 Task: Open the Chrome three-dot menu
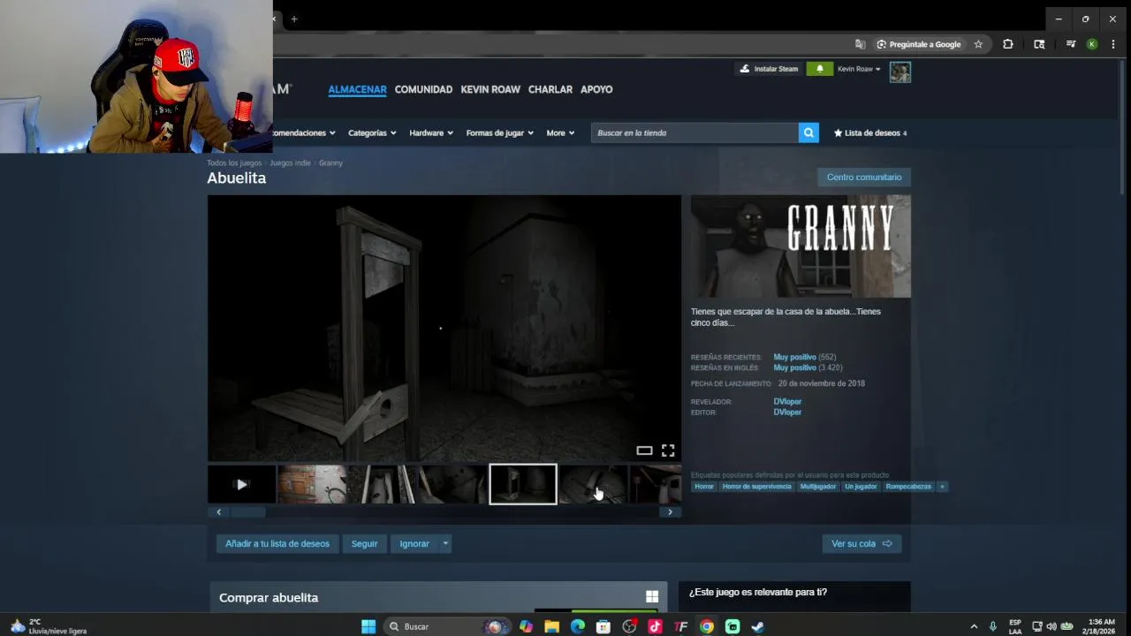click(x=1115, y=44)
